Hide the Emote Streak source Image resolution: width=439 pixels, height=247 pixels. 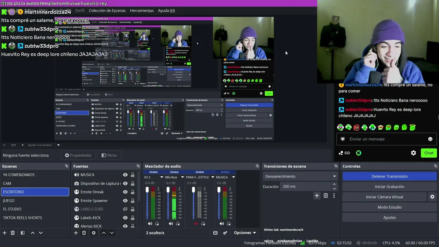click(x=125, y=192)
